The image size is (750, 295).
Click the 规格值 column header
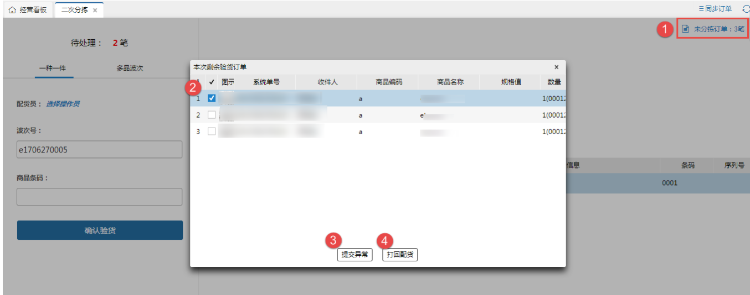(511, 82)
